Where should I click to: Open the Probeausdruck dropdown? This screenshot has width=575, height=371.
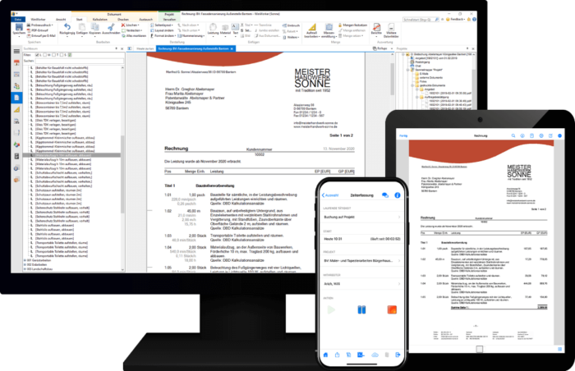point(40,25)
